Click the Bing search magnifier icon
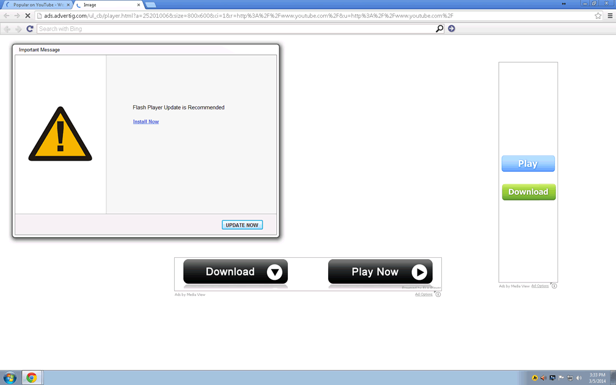The width and height of the screenshot is (616, 385). point(439,29)
